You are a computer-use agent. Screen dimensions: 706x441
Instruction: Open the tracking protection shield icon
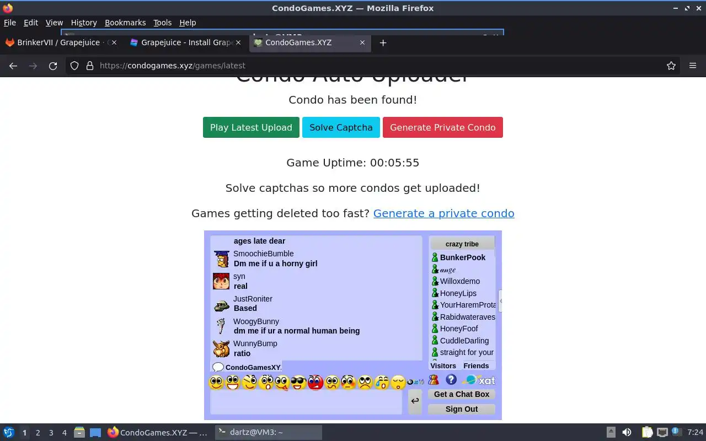click(74, 66)
